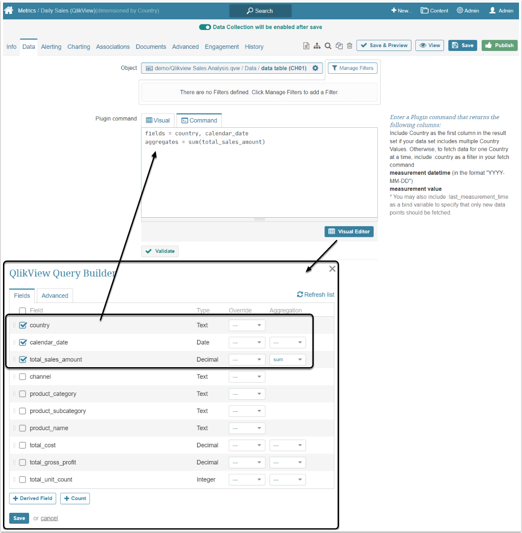The image size is (522, 533).
Task: Click the Manage Filters button
Action: pyautogui.click(x=353, y=68)
